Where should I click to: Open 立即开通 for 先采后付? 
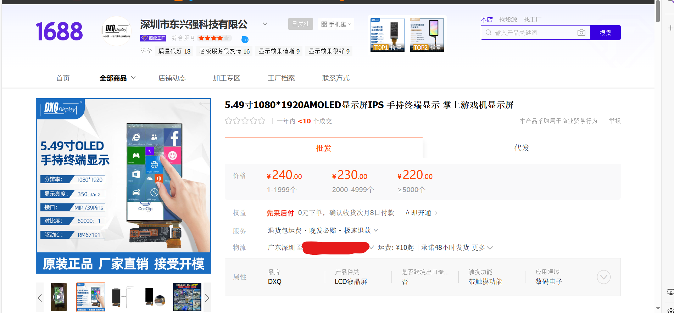pyautogui.click(x=421, y=213)
